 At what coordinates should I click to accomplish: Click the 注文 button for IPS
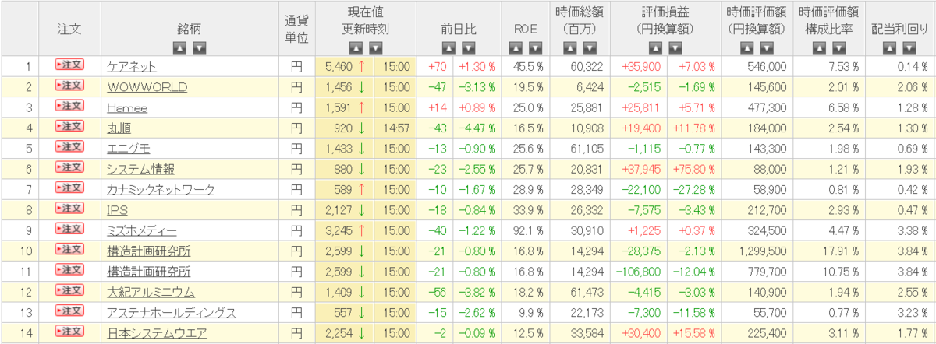click(69, 209)
